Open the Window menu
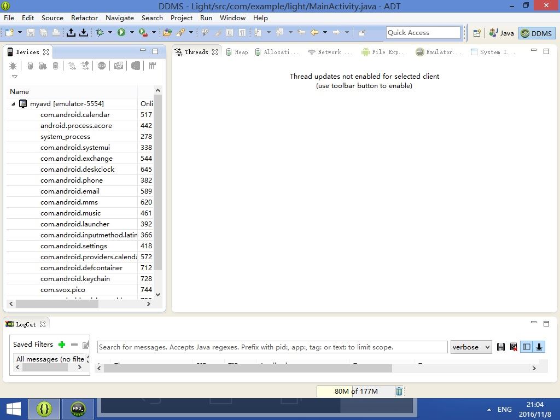The image size is (560, 420). (232, 18)
